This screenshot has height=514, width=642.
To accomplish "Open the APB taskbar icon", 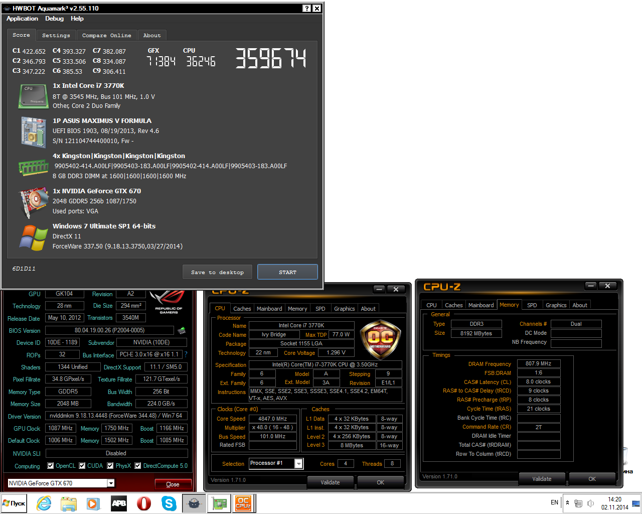I will 119,503.
